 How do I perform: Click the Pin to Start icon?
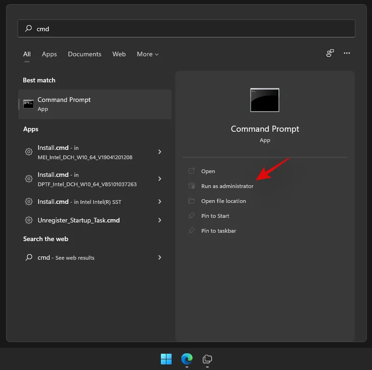click(192, 215)
